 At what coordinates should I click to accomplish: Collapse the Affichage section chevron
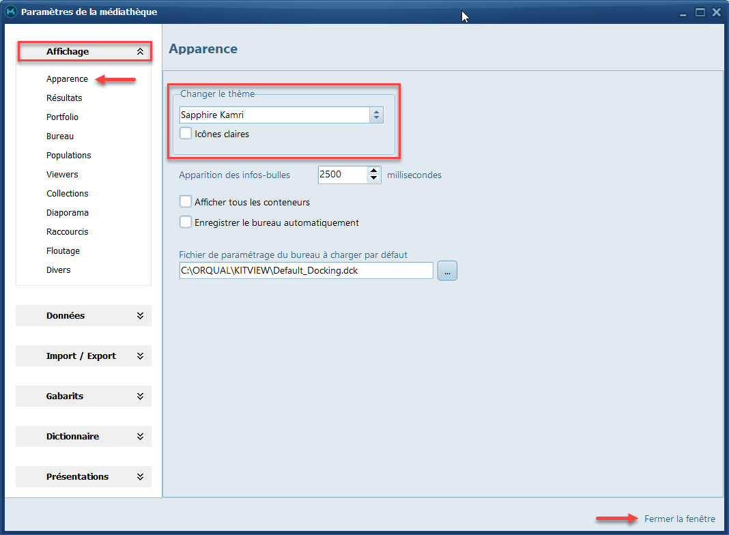pyautogui.click(x=140, y=52)
